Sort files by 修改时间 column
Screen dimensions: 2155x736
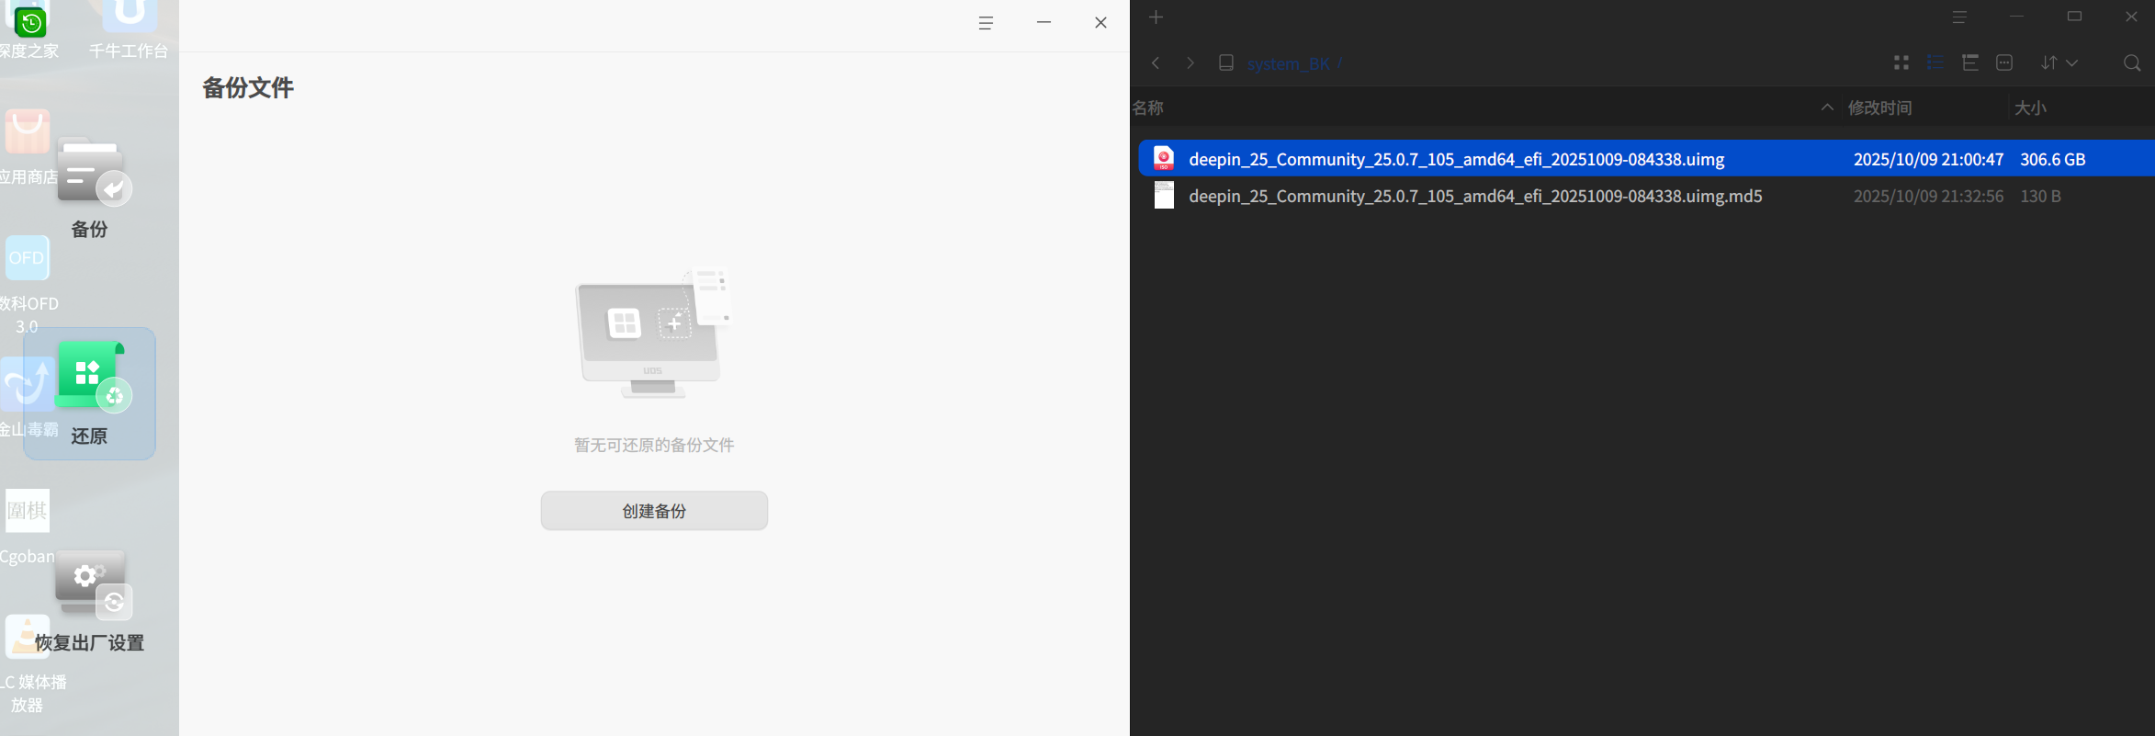pyautogui.click(x=1924, y=108)
